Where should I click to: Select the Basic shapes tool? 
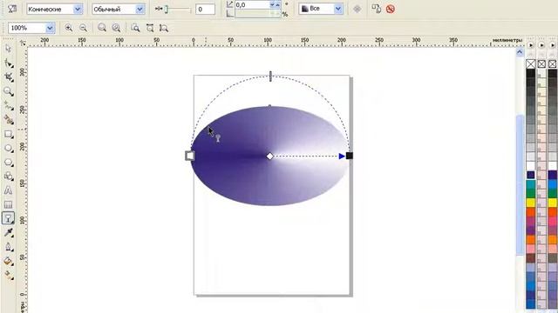[x=8, y=176]
